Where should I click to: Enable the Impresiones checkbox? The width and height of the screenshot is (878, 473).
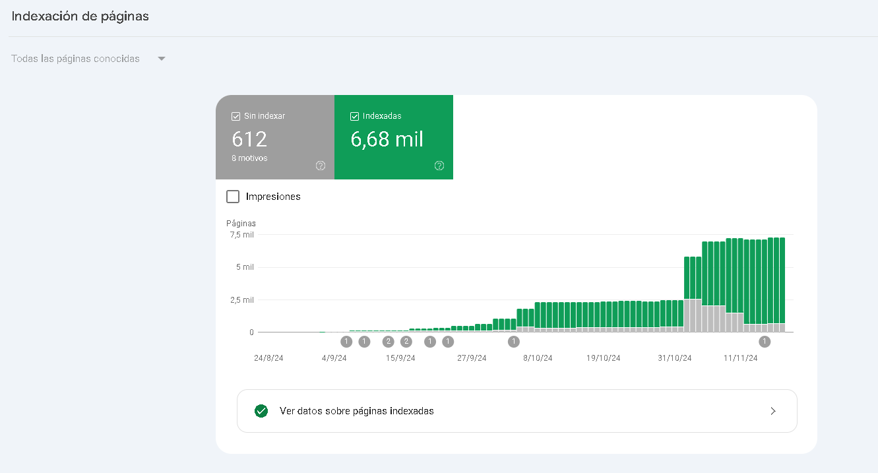click(233, 197)
